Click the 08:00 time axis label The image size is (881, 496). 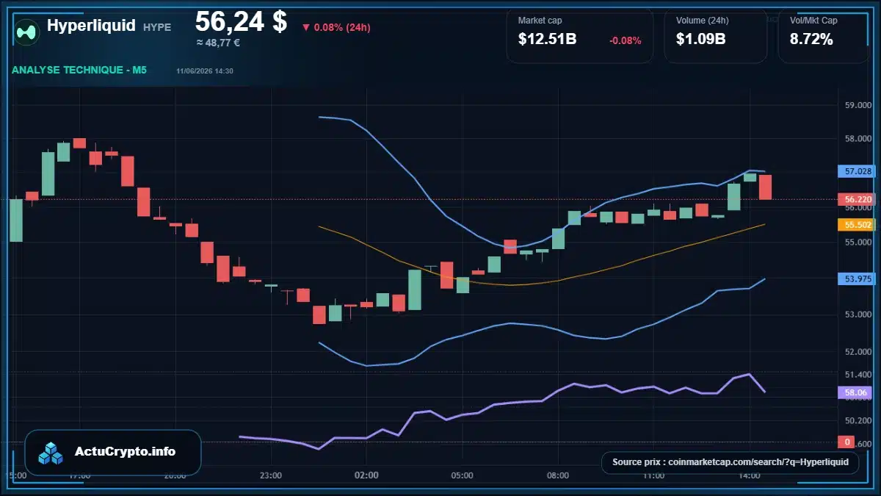pyautogui.click(x=558, y=475)
